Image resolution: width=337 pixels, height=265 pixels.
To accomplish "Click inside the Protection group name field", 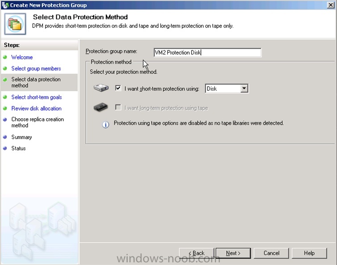I will [x=208, y=52].
